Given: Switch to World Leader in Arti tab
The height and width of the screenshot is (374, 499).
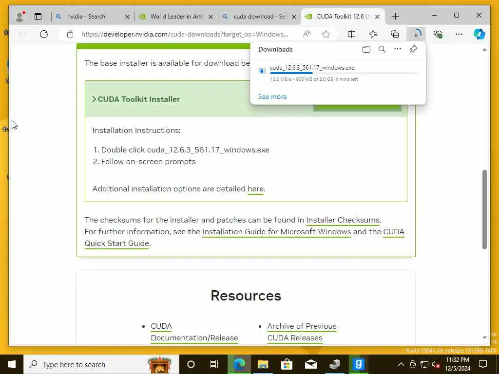Looking at the screenshot, I should (x=176, y=17).
